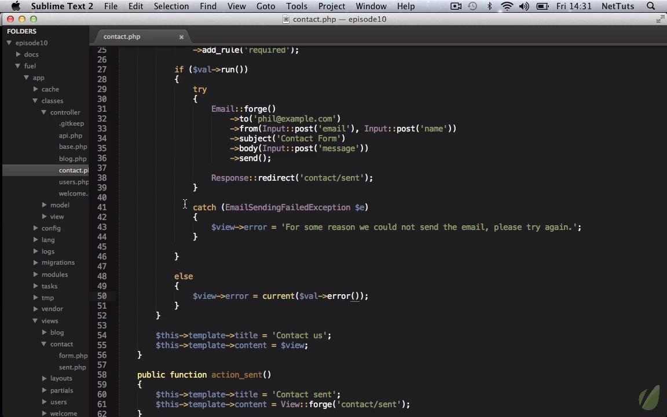The height and width of the screenshot is (417, 667).
Task: Expand the tasks folder
Action: coord(36,286)
